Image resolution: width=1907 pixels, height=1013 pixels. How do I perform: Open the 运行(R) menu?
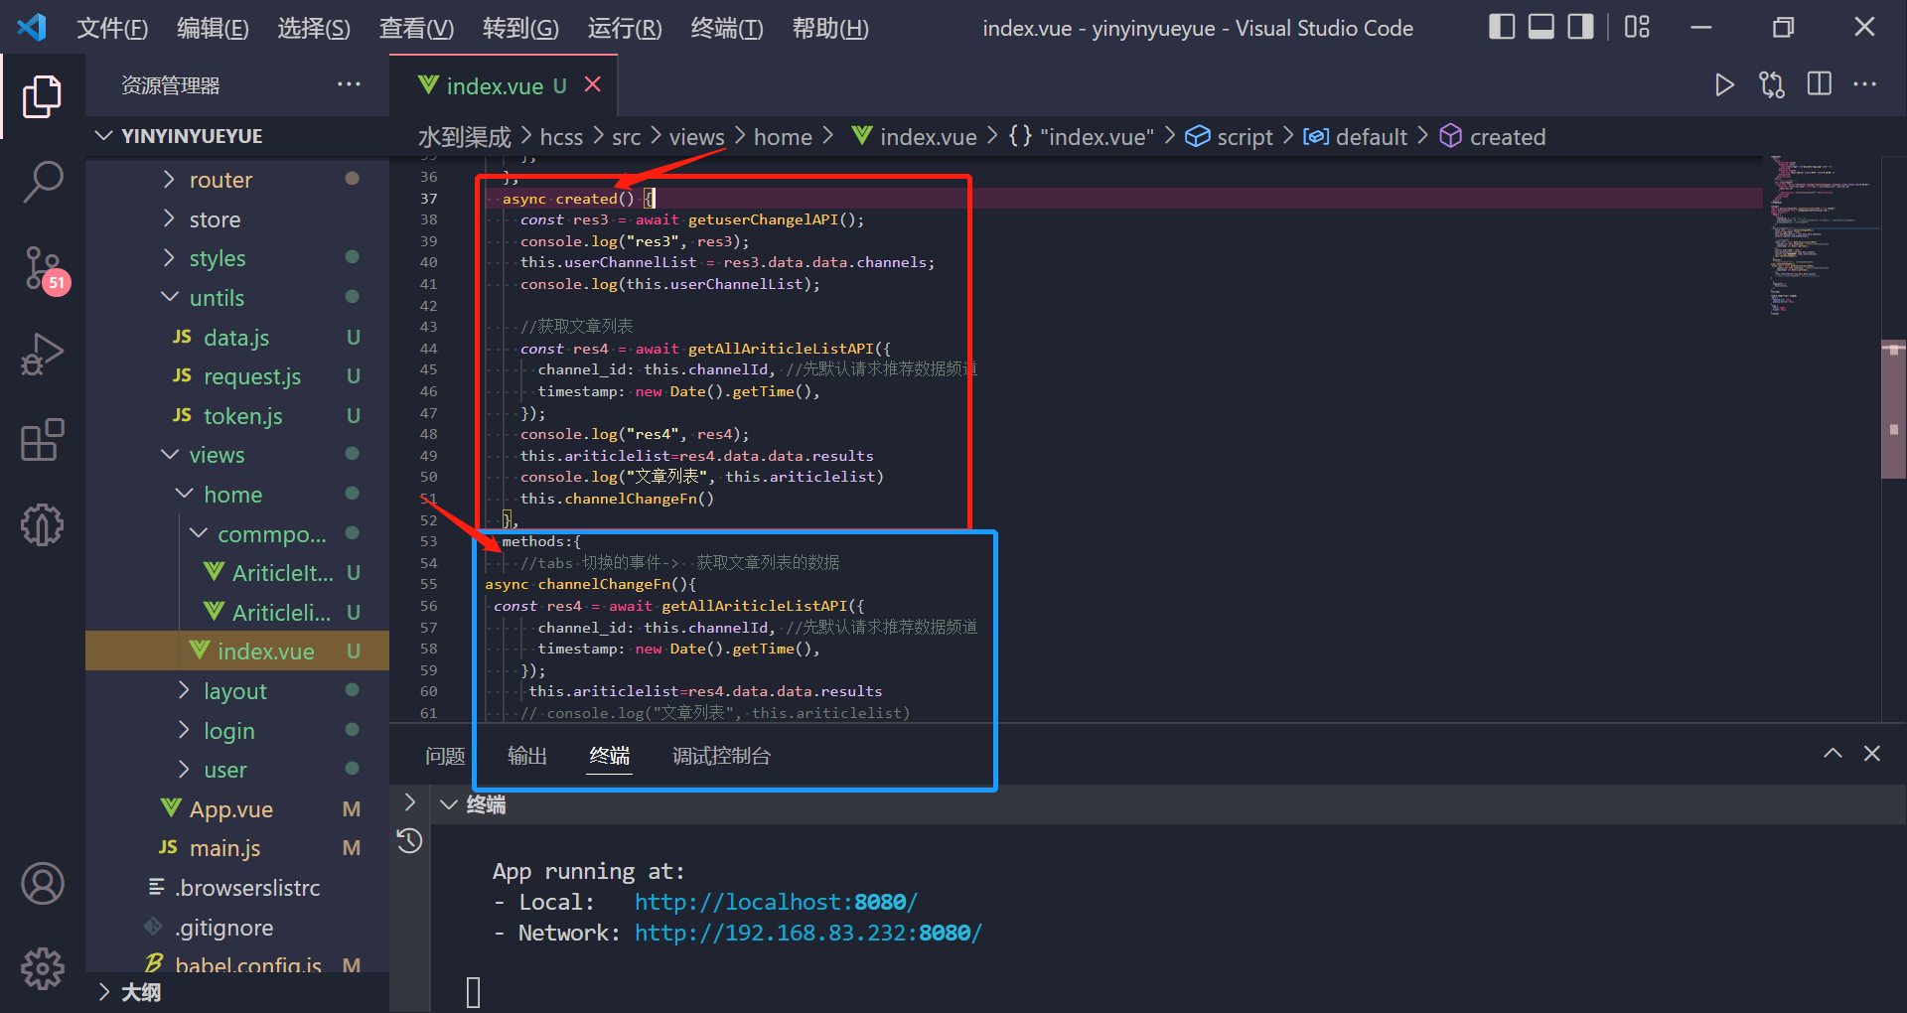625,28
